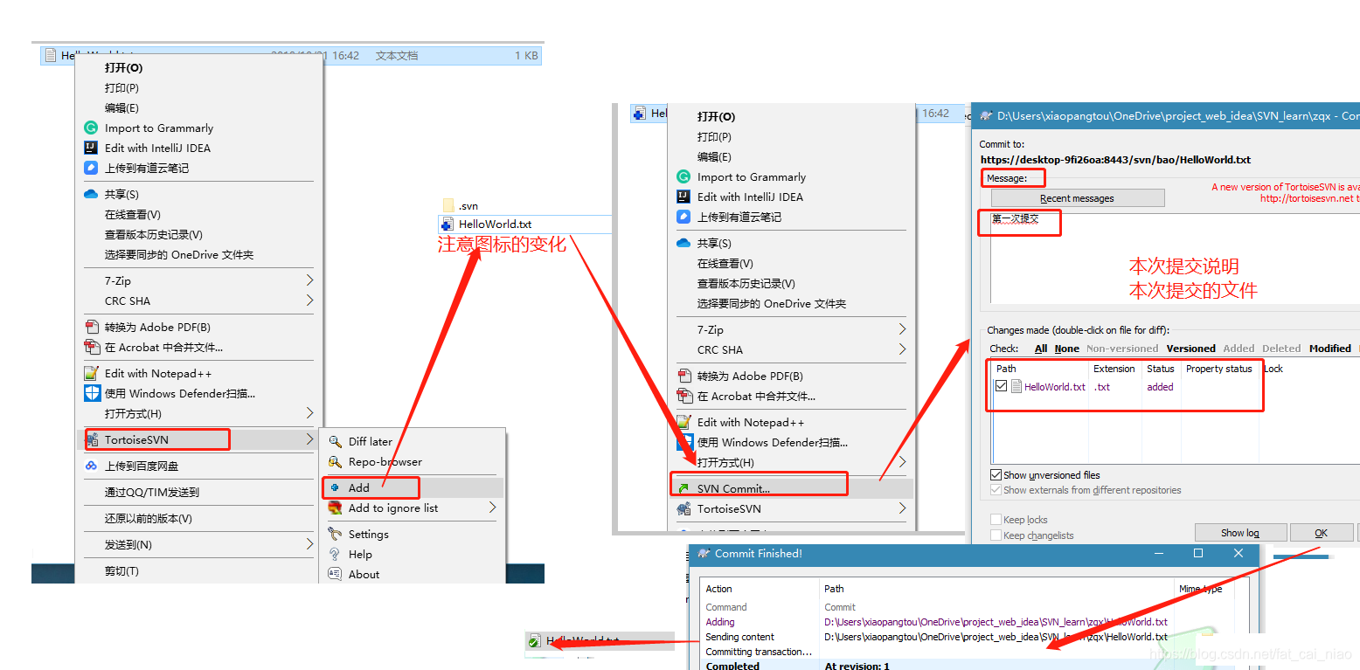Click the Versioned check filter link

[x=1190, y=349]
